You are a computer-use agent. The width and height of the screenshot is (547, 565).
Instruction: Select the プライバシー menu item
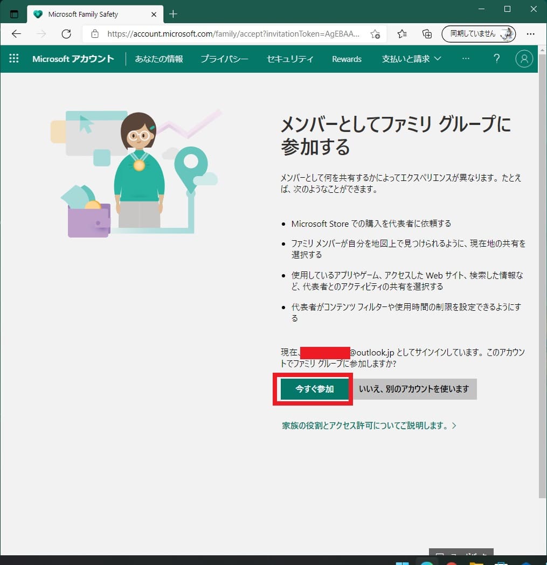pyautogui.click(x=224, y=59)
